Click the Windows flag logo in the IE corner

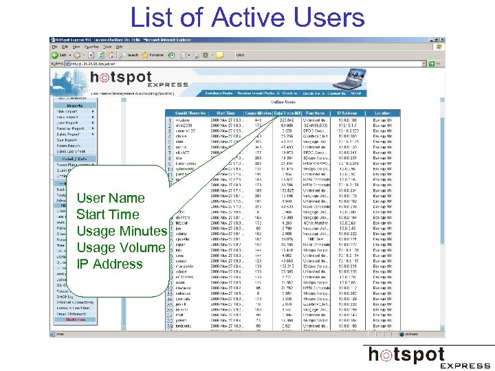click(439, 47)
